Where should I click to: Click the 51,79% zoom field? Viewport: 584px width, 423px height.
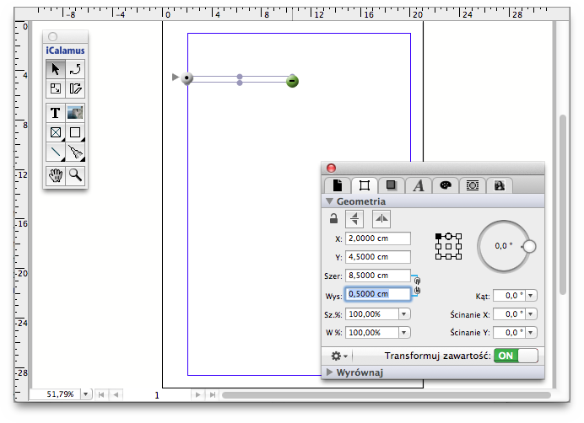click(x=55, y=394)
